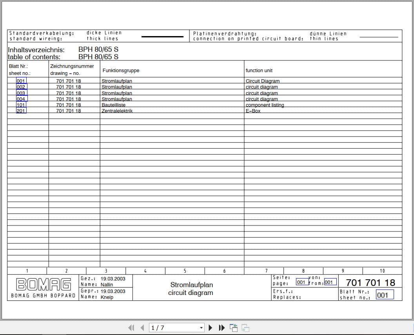
Task: Select 'Circuit Diagram' in the first row
Action: click(x=262, y=81)
